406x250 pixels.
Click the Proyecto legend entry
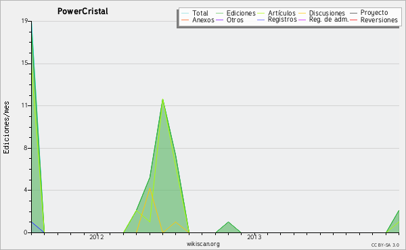tap(374, 13)
